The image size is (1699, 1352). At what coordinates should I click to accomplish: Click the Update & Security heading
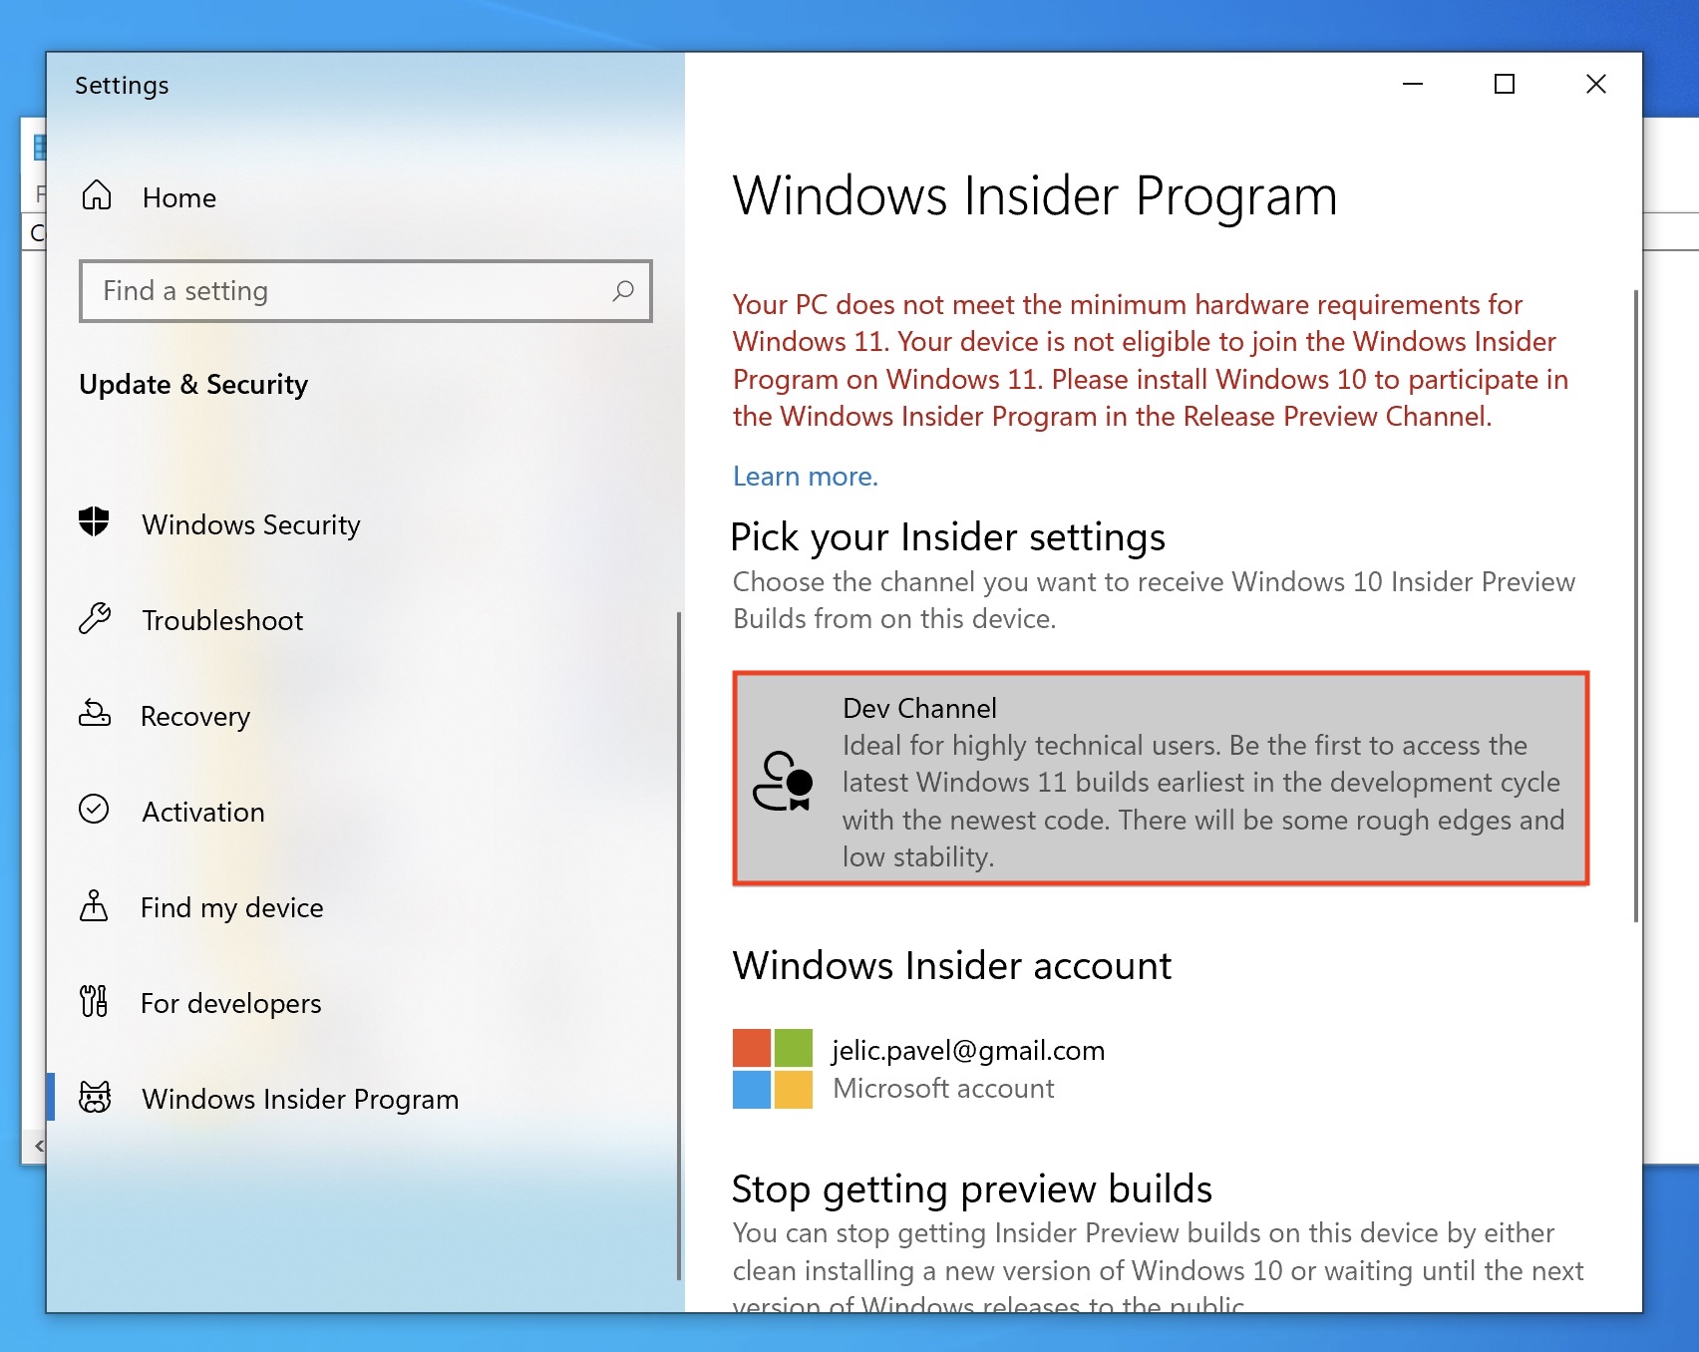click(x=193, y=384)
